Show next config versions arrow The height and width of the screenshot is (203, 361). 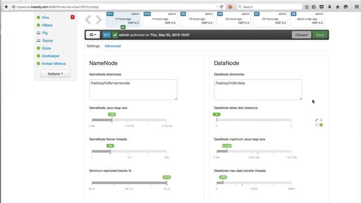click(x=99, y=20)
